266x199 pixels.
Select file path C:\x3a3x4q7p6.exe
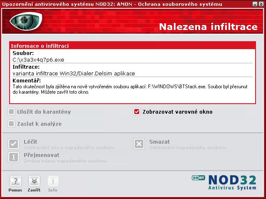coord(38,60)
